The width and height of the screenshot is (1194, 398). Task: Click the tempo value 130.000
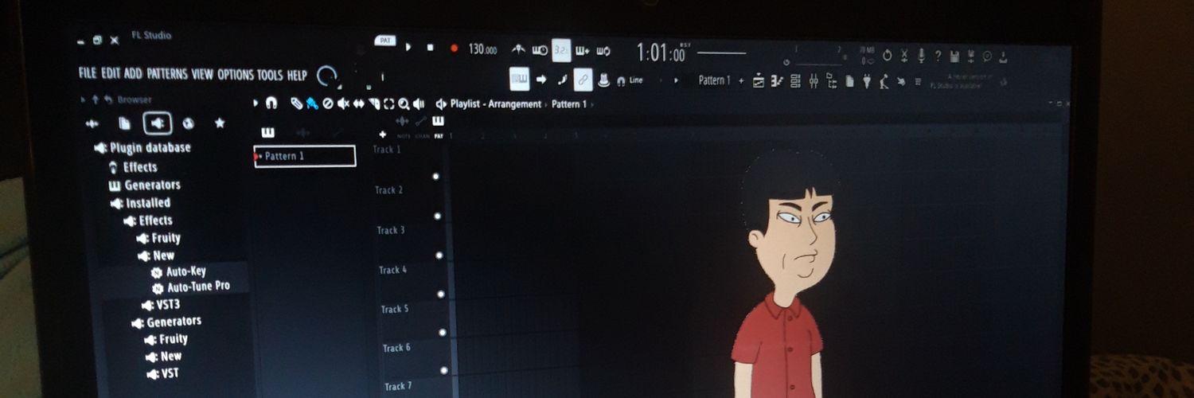482,49
